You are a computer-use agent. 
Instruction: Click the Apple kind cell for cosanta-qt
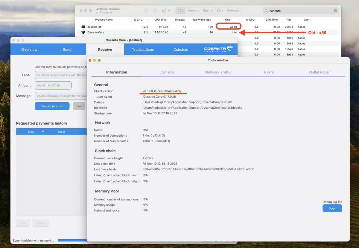pos(233,27)
